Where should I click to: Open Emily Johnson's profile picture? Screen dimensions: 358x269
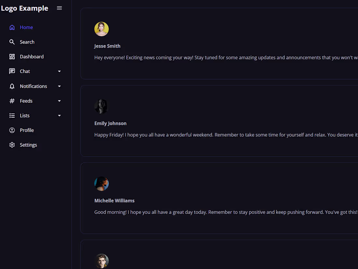click(x=101, y=106)
